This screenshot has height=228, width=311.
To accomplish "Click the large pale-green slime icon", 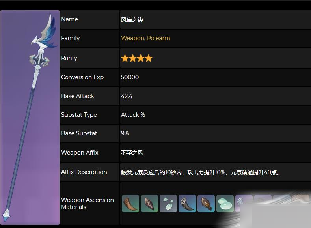I will click(x=225, y=204).
